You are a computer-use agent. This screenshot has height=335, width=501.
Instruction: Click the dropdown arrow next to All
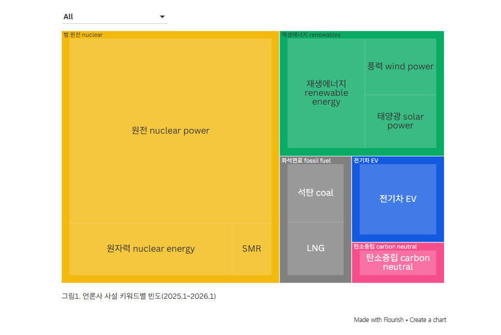[x=162, y=17]
